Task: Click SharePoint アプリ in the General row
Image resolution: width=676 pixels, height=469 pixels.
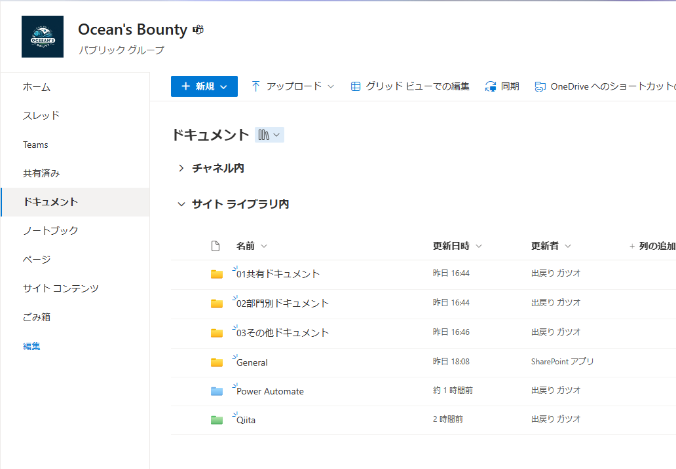Action: click(562, 361)
